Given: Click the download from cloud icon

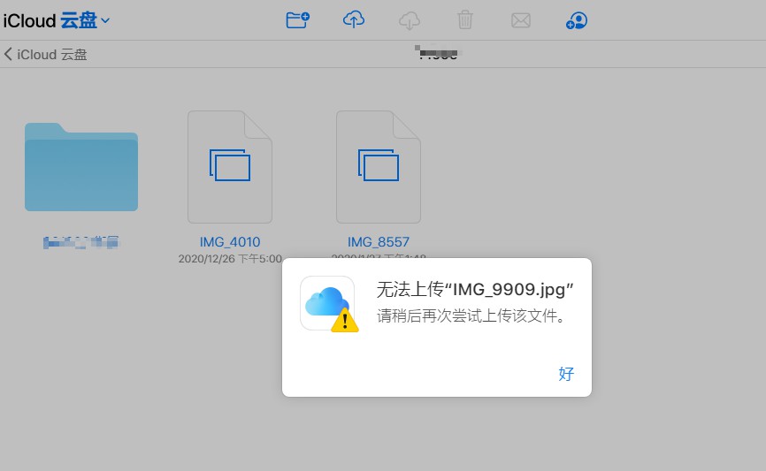Looking at the screenshot, I should [x=410, y=20].
